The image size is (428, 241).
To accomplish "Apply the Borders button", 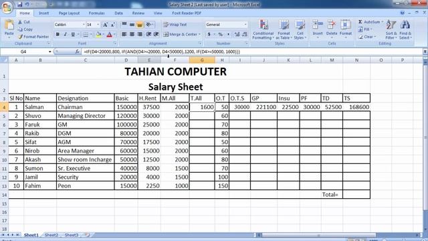I will point(86,34).
